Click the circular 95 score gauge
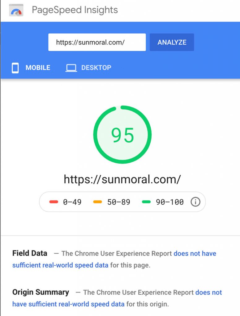Screen dimensions: 240x316 point(123,134)
